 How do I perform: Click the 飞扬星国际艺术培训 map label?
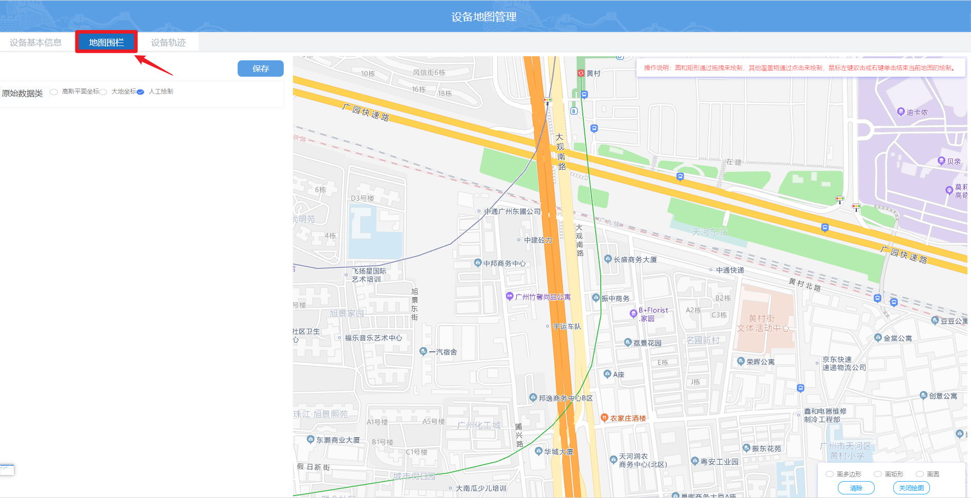click(x=369, y=275)
